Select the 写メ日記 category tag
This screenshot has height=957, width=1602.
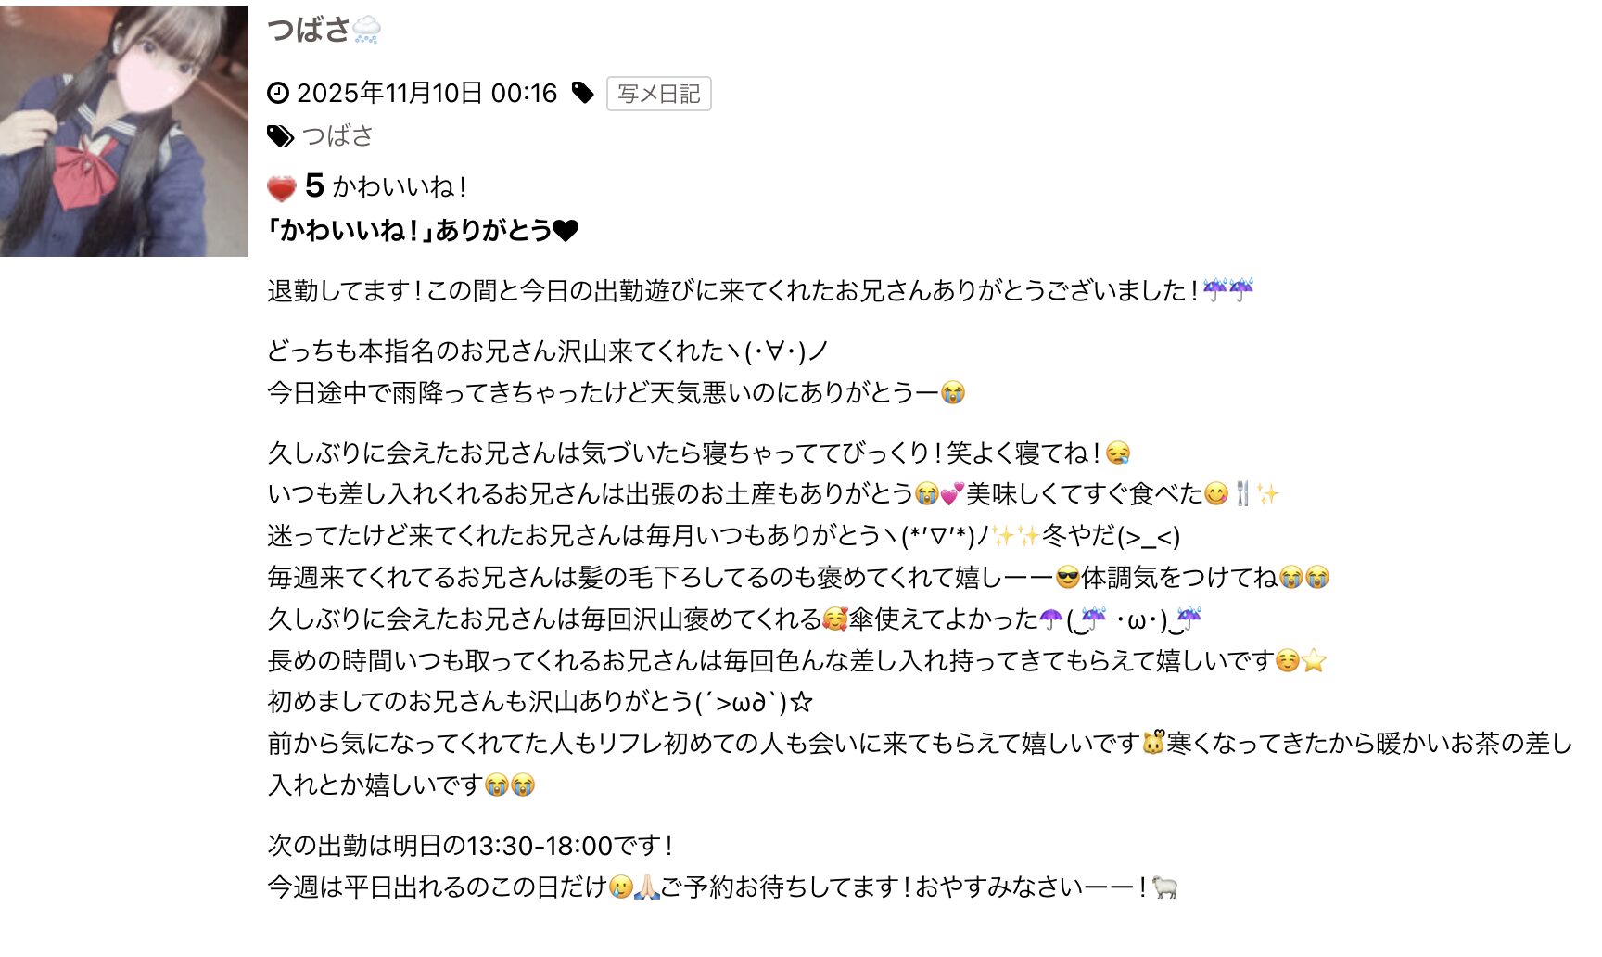coord(658,94)
